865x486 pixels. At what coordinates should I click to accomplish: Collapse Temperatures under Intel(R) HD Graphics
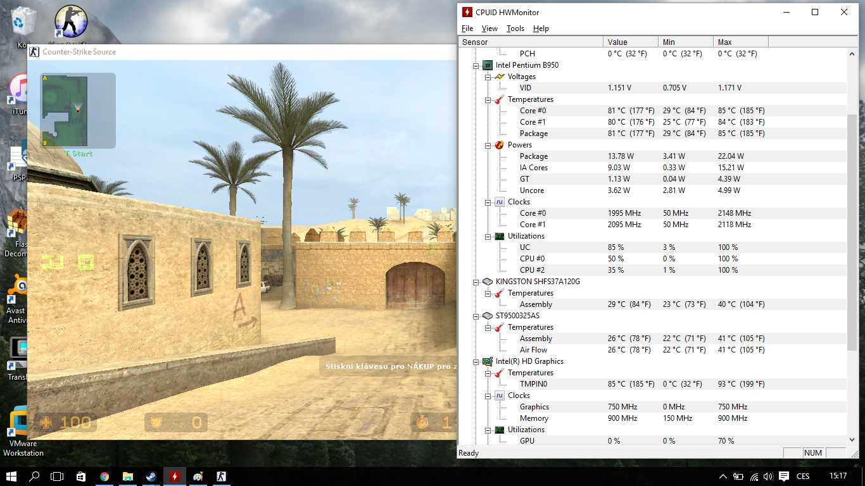point(488,373)
